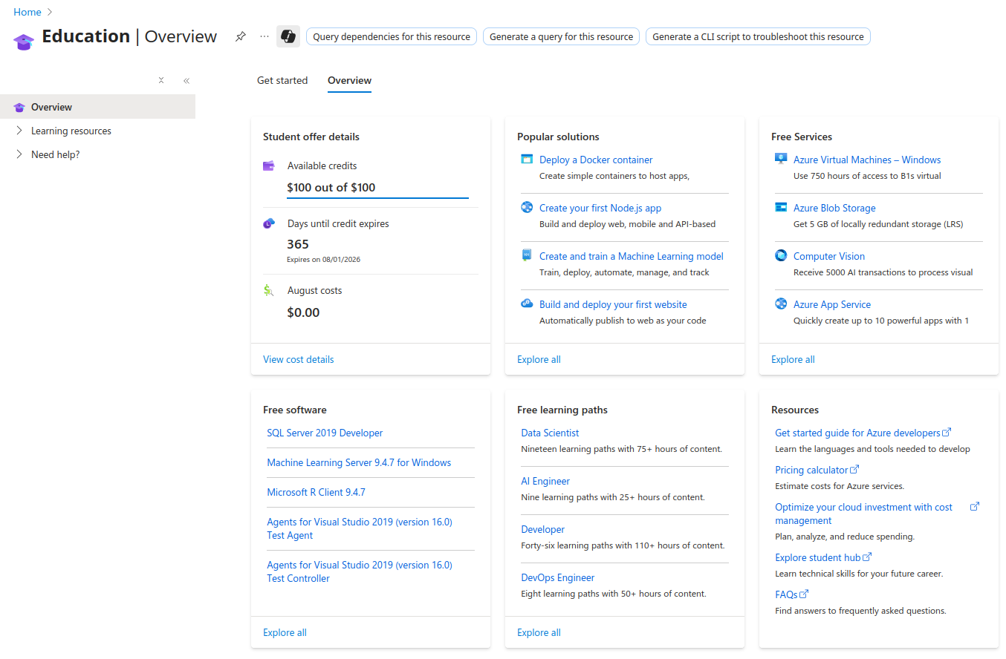Click Explore all under Free software
Screen dimensions: 1006x659
tap(285, 632)
